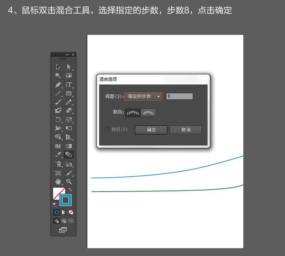
Task: Click the Fill color swatch
Action: point(57,191)
